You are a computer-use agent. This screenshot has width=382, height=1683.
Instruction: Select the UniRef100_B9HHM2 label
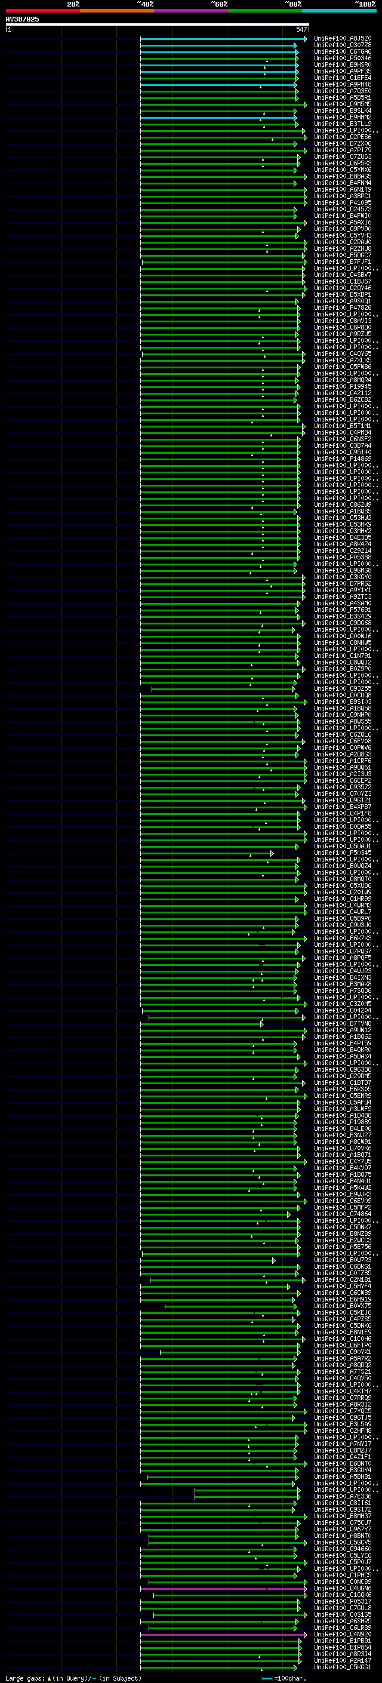tap(343, 117)
